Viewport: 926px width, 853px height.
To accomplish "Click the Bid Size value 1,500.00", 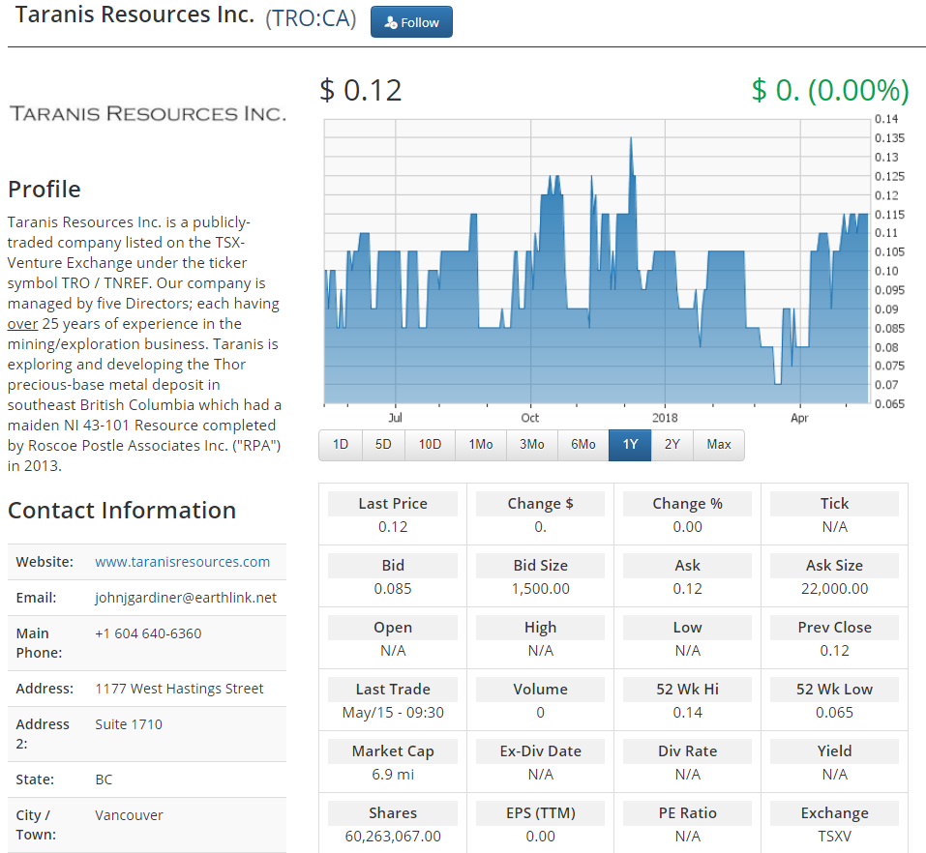I will tap(540, 589).
